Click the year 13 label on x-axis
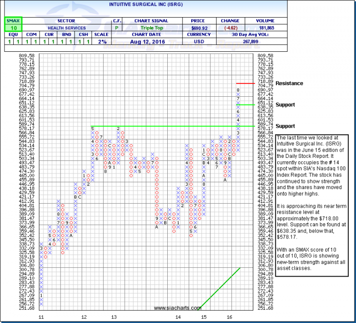356x323 pixels. click(x=114, y=317)
